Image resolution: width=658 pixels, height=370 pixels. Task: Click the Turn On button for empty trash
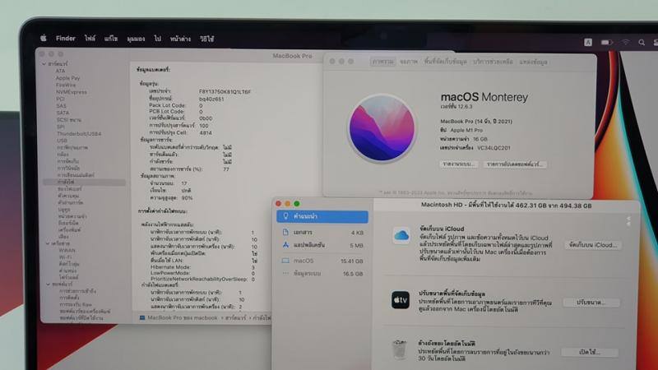click(591, 351)
